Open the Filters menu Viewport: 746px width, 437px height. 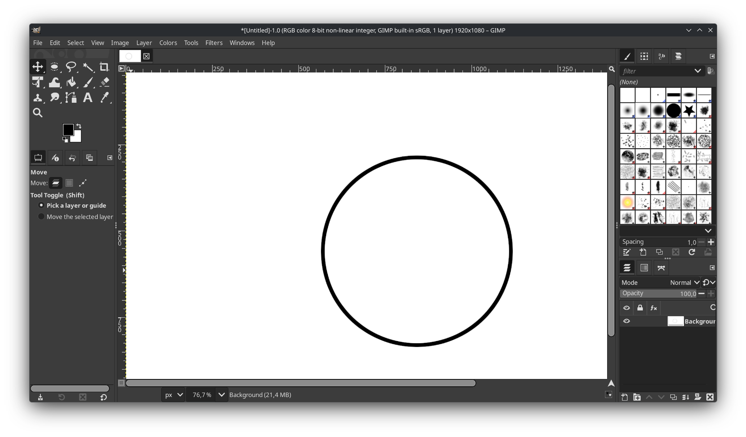point(214,43)
